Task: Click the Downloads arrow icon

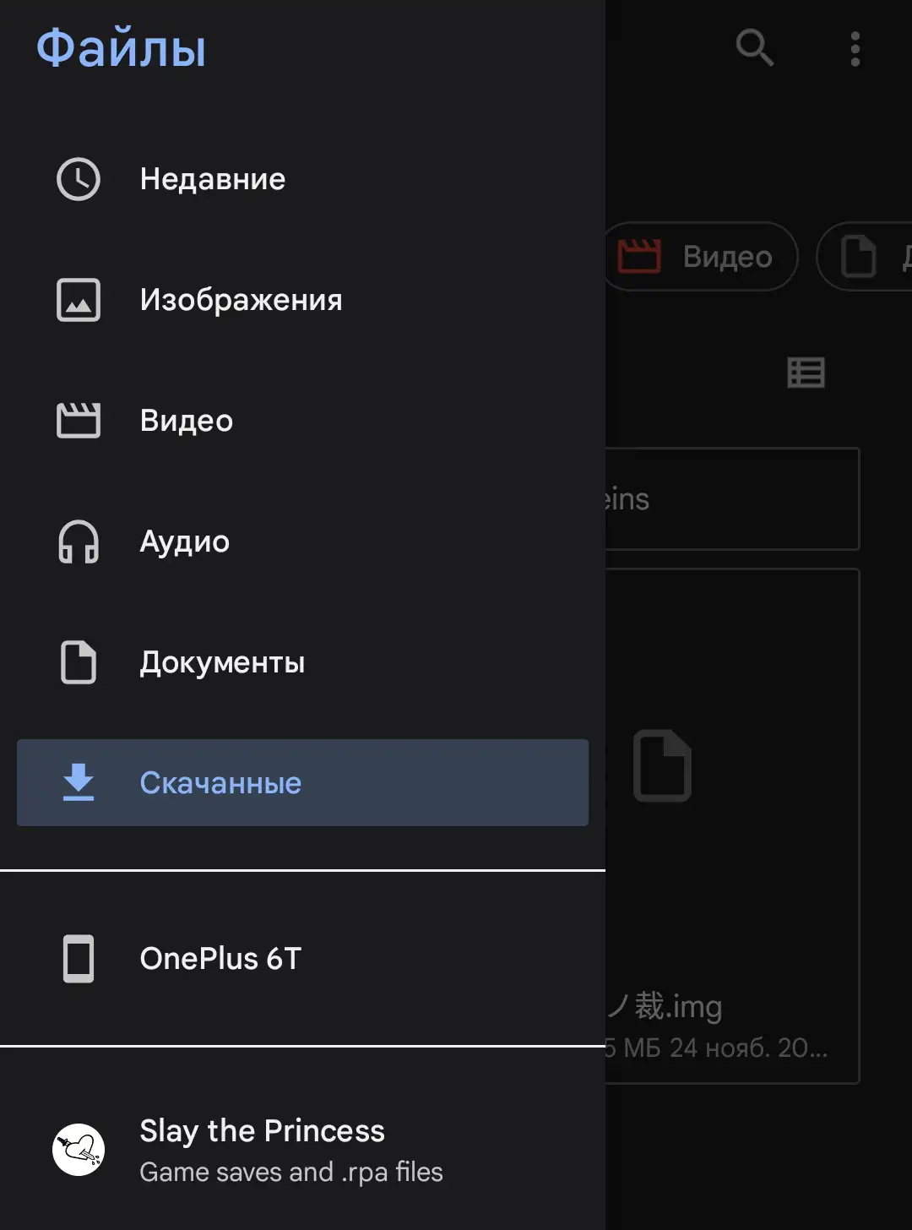Action: (x=79, y=782)
